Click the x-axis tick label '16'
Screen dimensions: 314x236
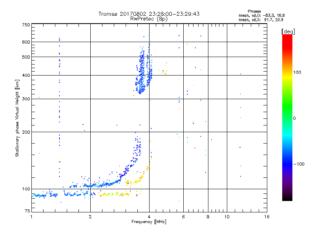tap(267, 217)
